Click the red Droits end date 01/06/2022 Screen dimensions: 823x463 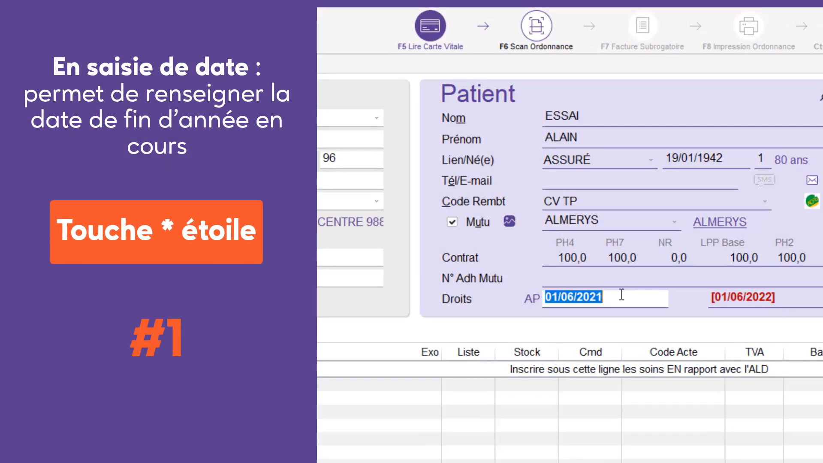click(743, 297)
